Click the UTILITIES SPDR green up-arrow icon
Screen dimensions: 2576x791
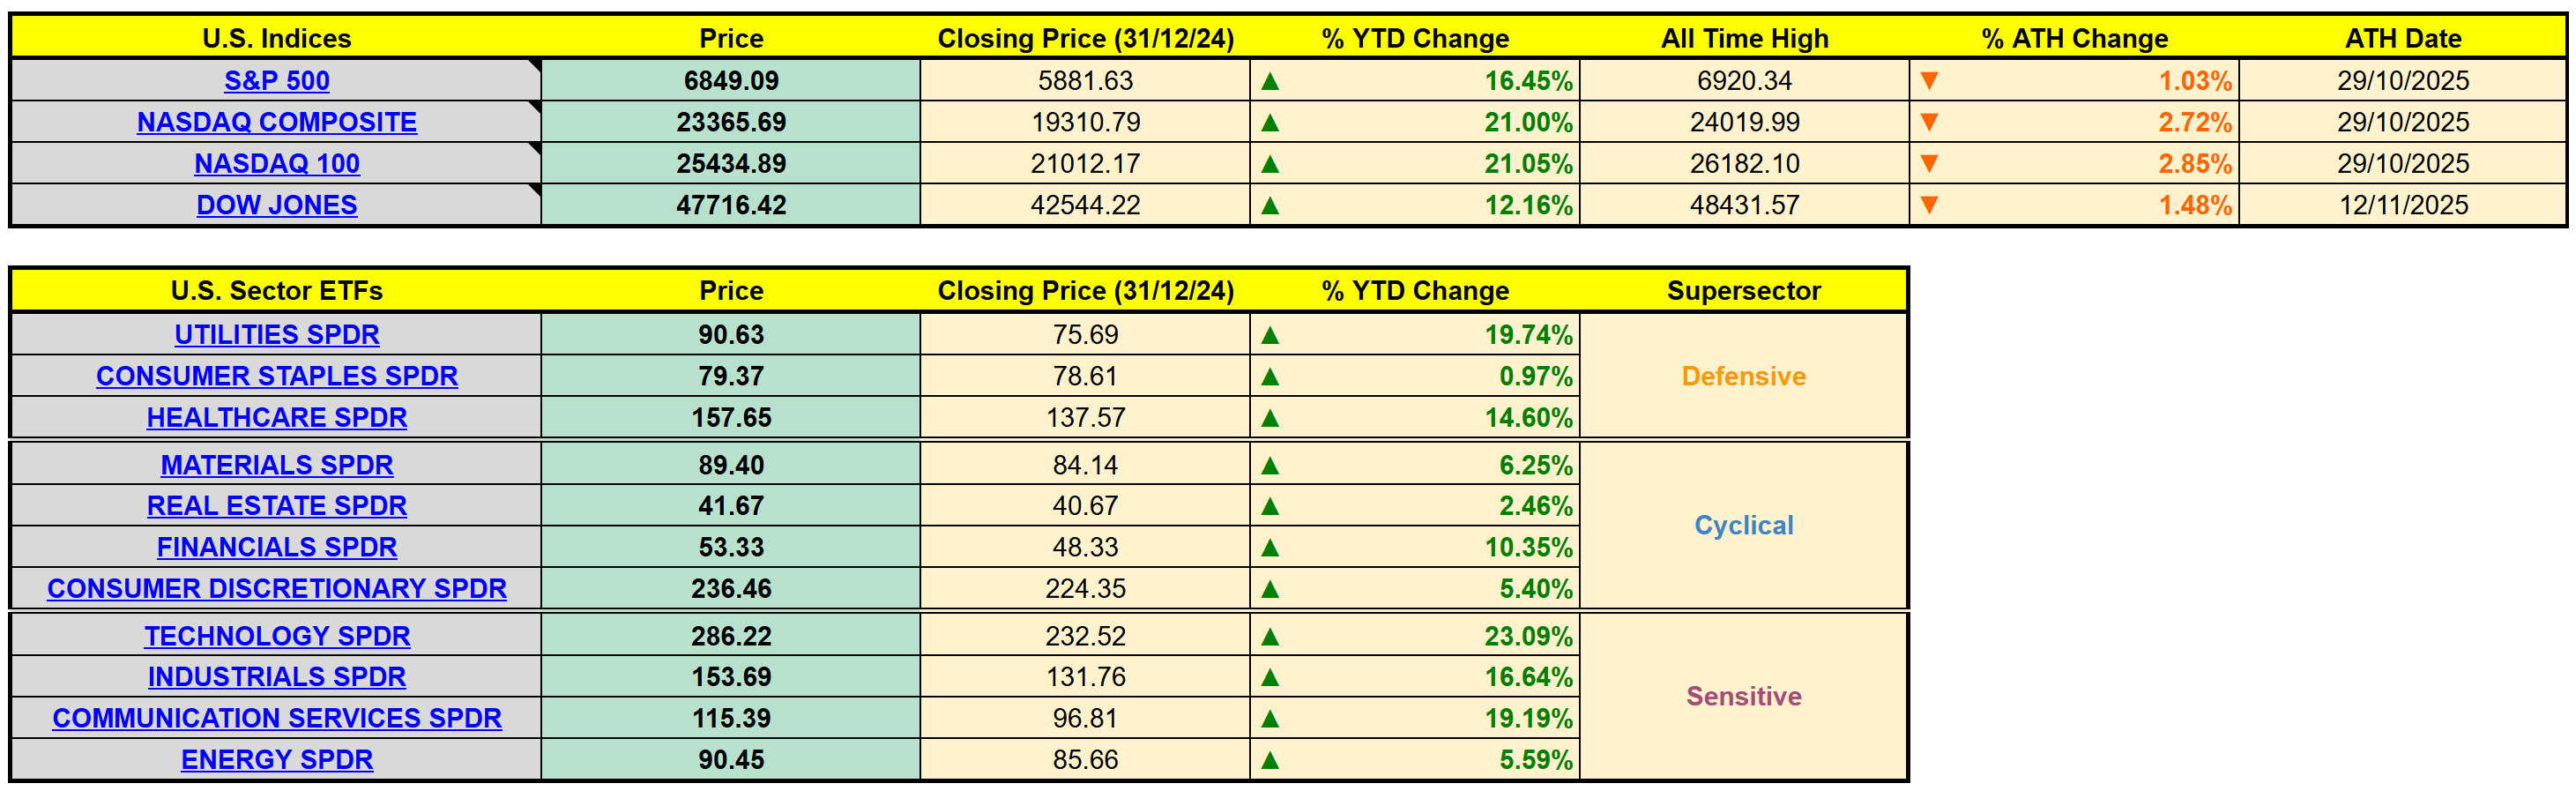(x=1270, y=335)
